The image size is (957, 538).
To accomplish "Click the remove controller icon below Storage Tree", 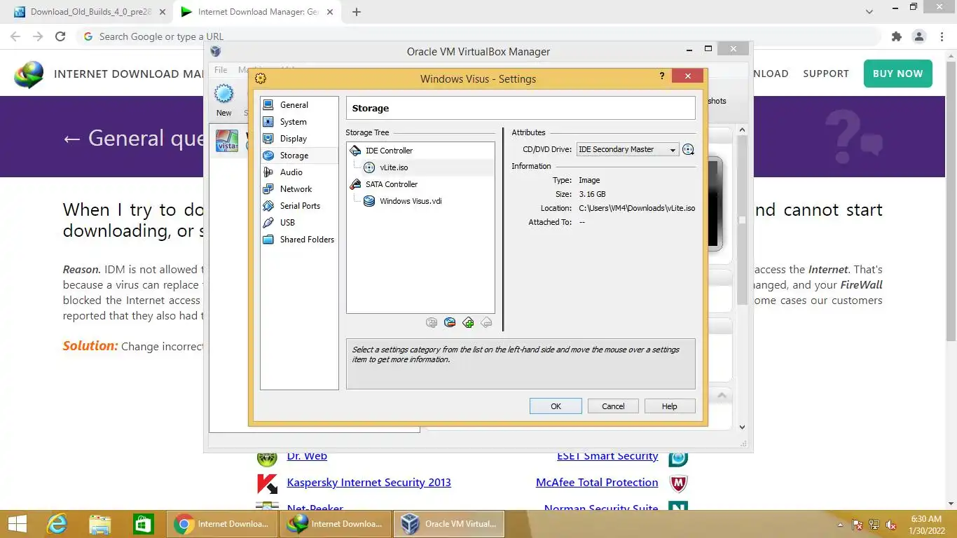I will (450, 322).
